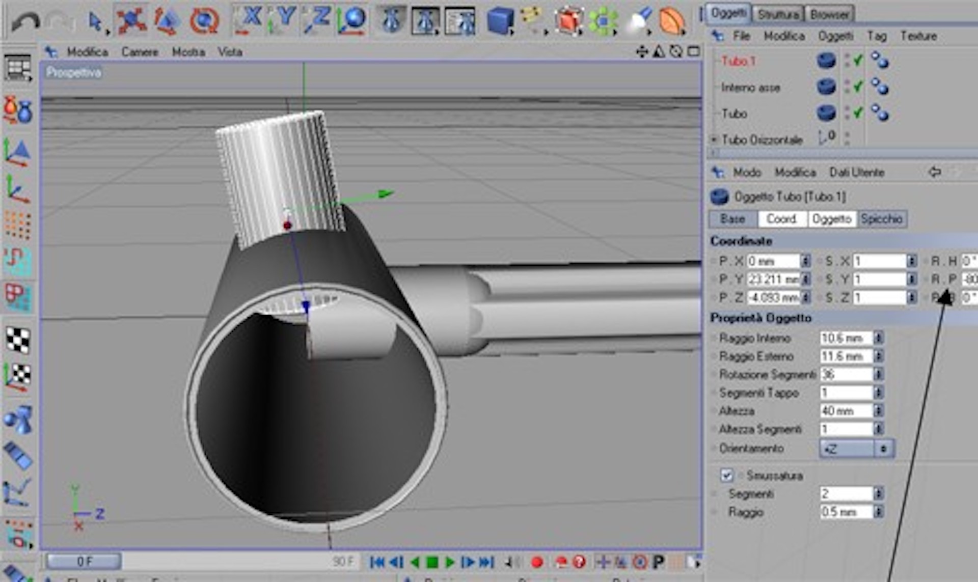Toggle the green checkmark of Tubo object

pyautogui.click(x=858, y=113)
